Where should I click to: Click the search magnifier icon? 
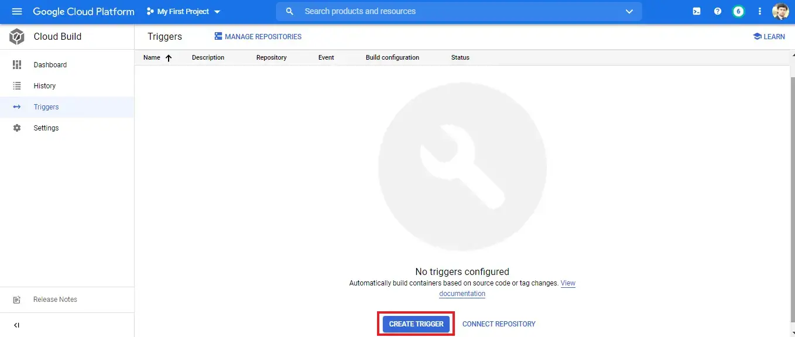click(289, 11)
